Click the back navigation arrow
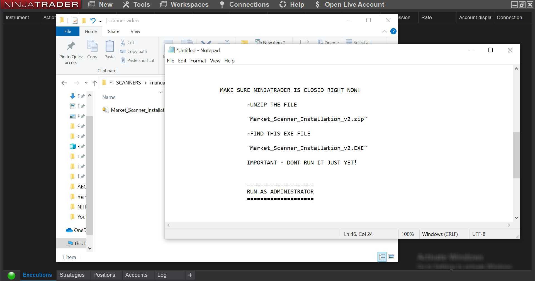Image resolution: width=535 pixels, height=281 pixels. coord(64,83)
